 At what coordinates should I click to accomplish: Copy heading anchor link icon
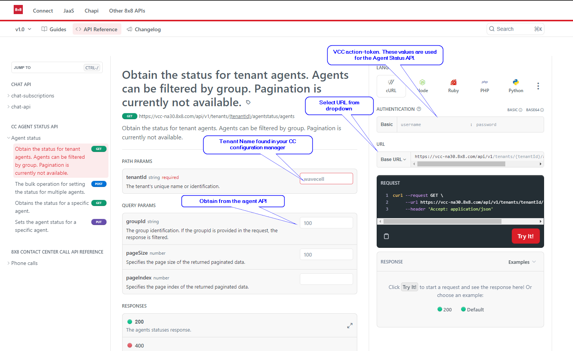pos(248,102)
